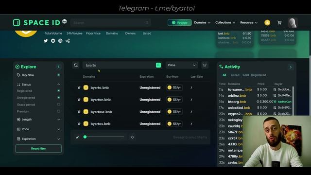Open the website globe icon
311x175 pixels.
tap(60, 41)
